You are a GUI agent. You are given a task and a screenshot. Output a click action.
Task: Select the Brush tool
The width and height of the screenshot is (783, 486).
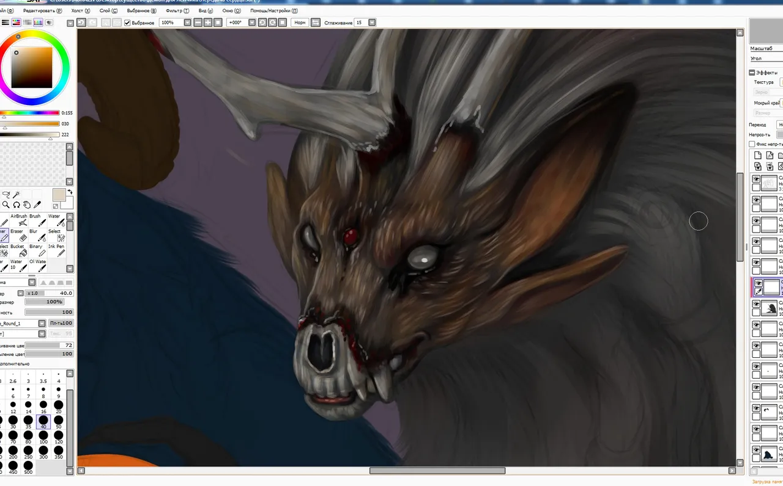[x=37, y=220]
